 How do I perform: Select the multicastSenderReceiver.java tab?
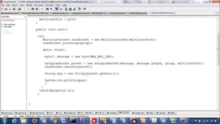(x=162, y=13)
